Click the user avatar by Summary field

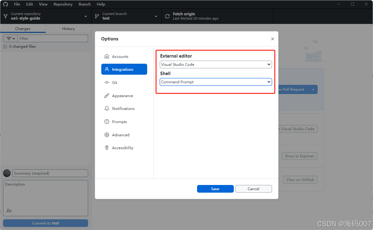[x=7, y=173]
